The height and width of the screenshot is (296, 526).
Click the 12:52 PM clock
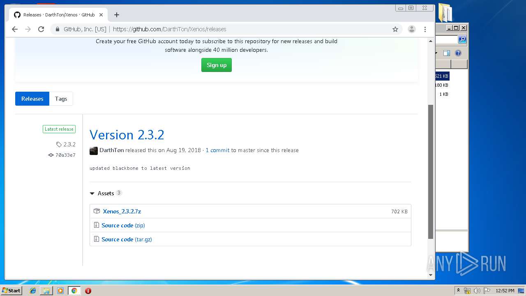pyautogui.click(x=505, y=291)
